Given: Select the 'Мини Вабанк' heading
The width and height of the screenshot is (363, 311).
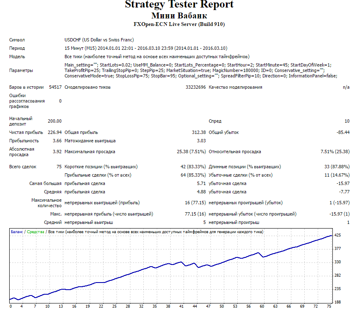Looking at the screenshot, I should (179, 16).
